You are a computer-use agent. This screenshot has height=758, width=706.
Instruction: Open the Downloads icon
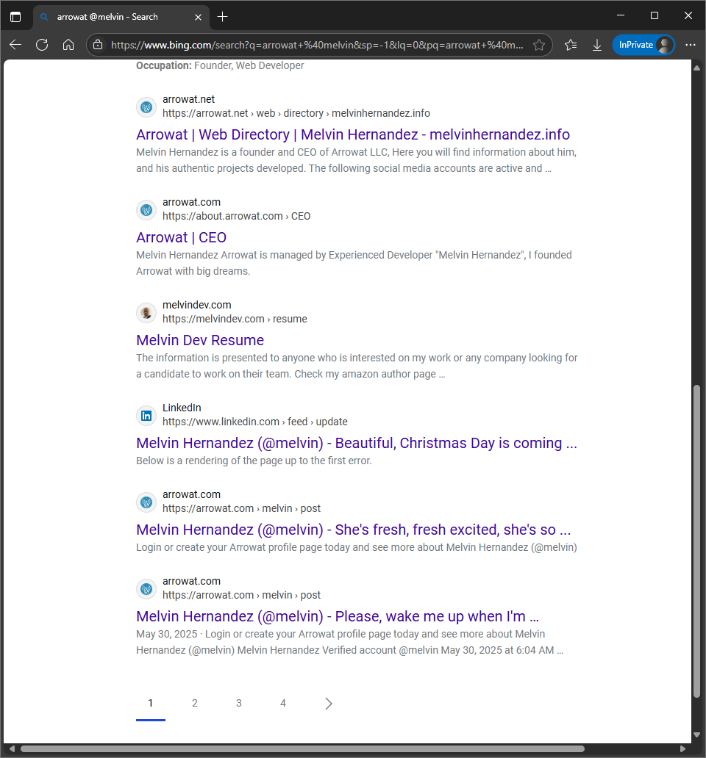597,45
